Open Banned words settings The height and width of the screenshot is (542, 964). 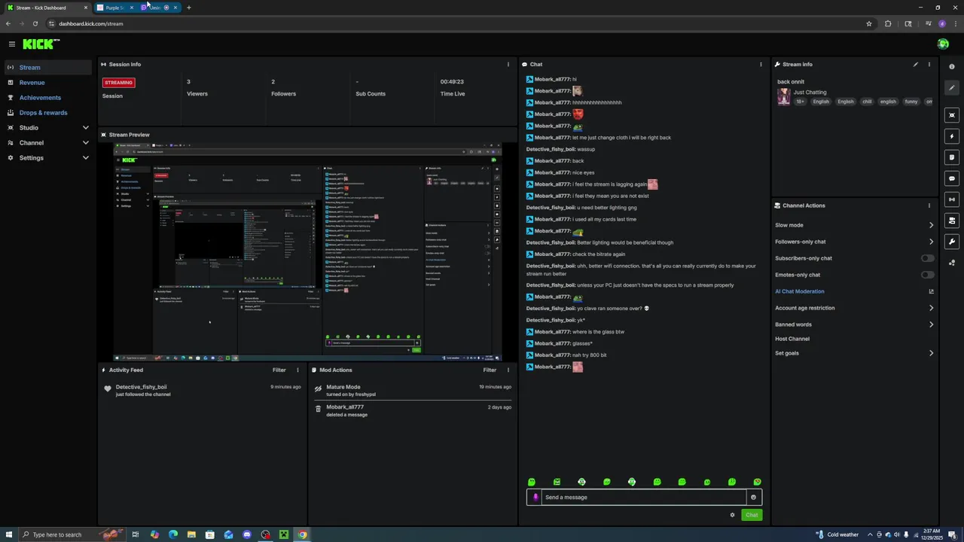tap(854, 324)
